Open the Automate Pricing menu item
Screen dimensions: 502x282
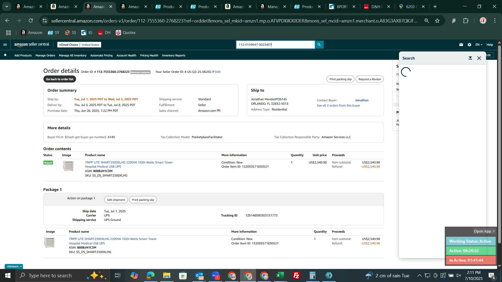101,55
